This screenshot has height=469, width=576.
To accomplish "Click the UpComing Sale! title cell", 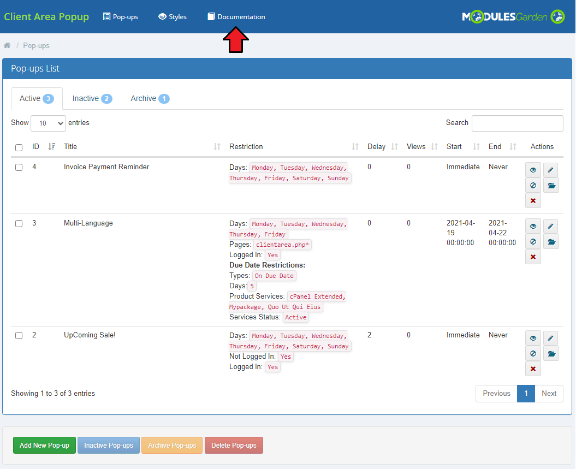I will click(90, 335).
